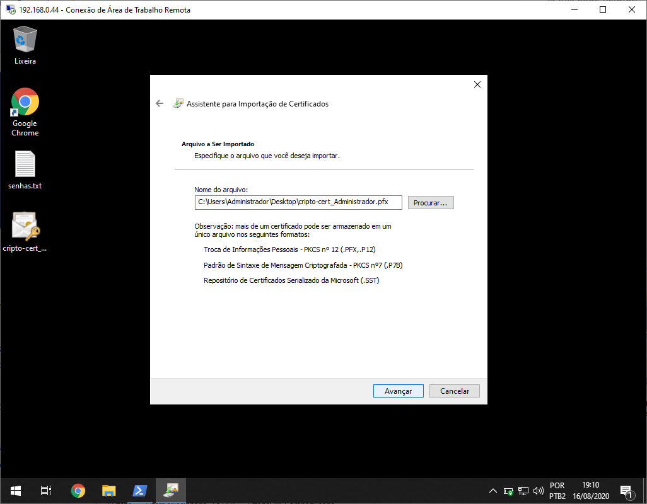
Task: Open the volume control in system tray
Action: point(538,491)
